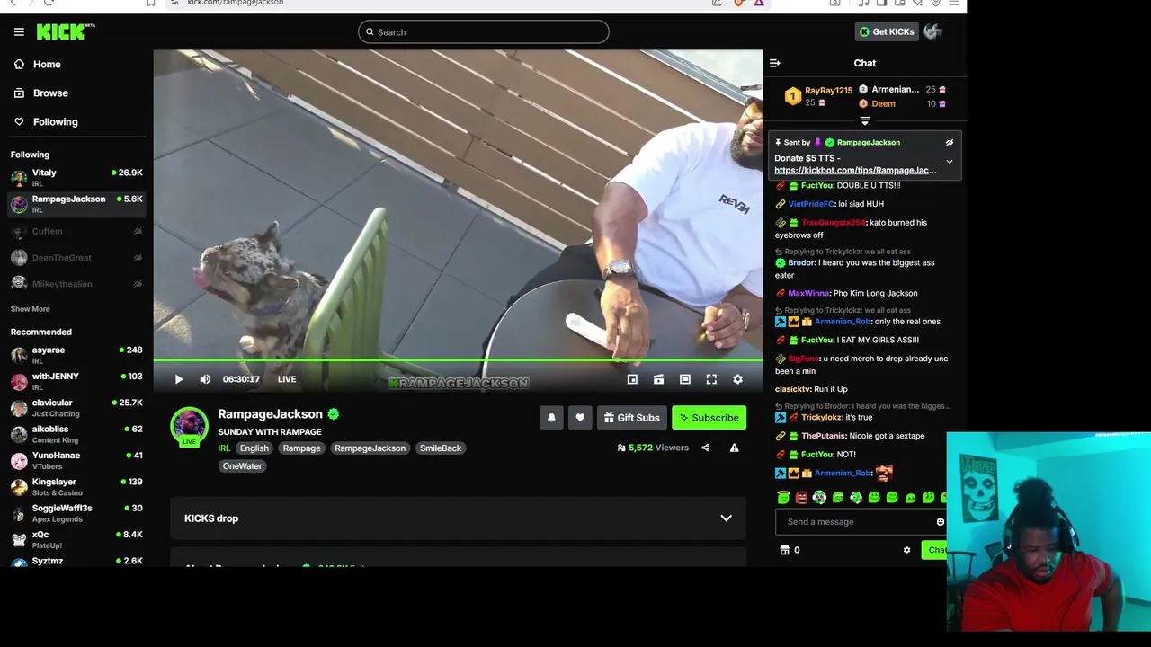Hide the pinned chat message
Viewport: 1151px width, 647px height.
pos(949,143)
